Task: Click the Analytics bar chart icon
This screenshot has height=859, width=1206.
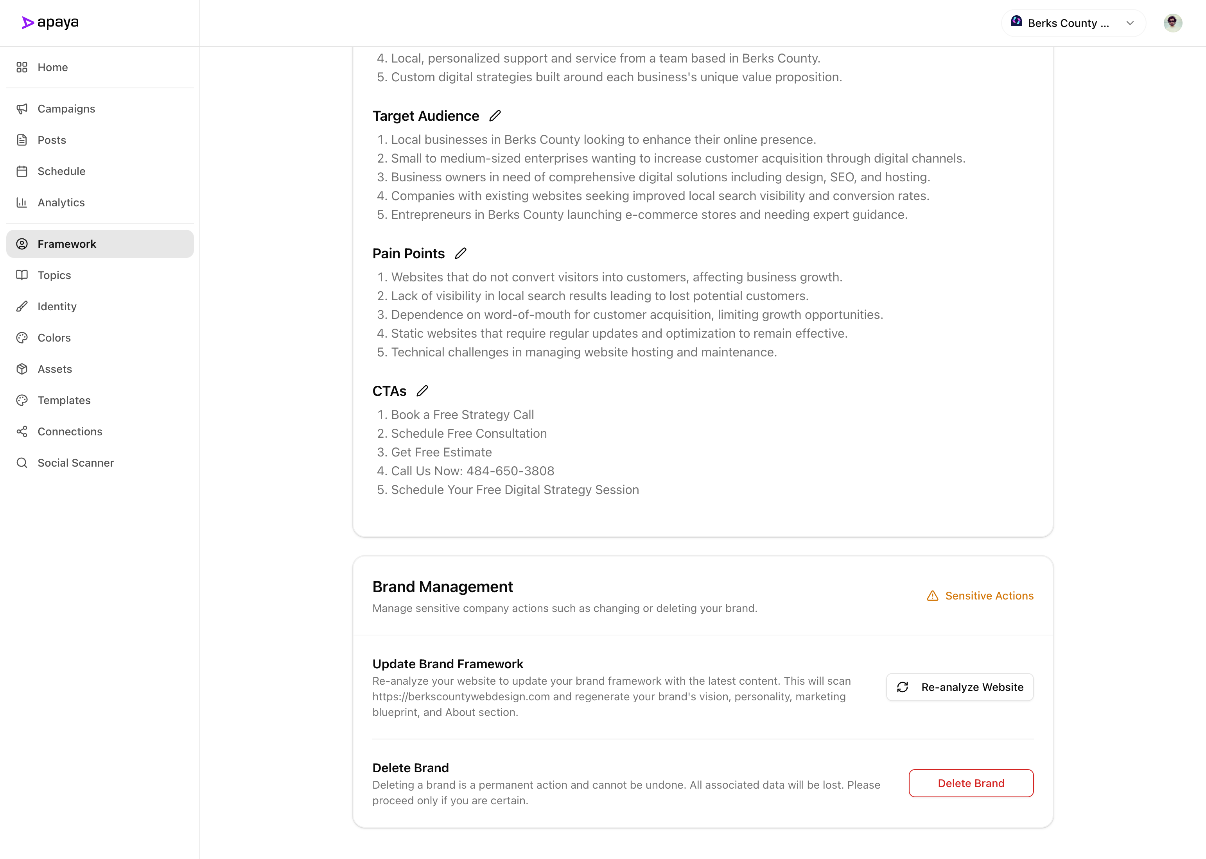Action: tap(22, 202)
